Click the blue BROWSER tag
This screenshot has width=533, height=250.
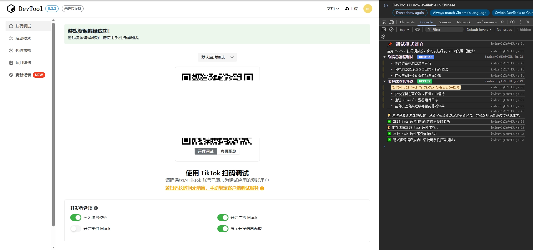[426, 57]
